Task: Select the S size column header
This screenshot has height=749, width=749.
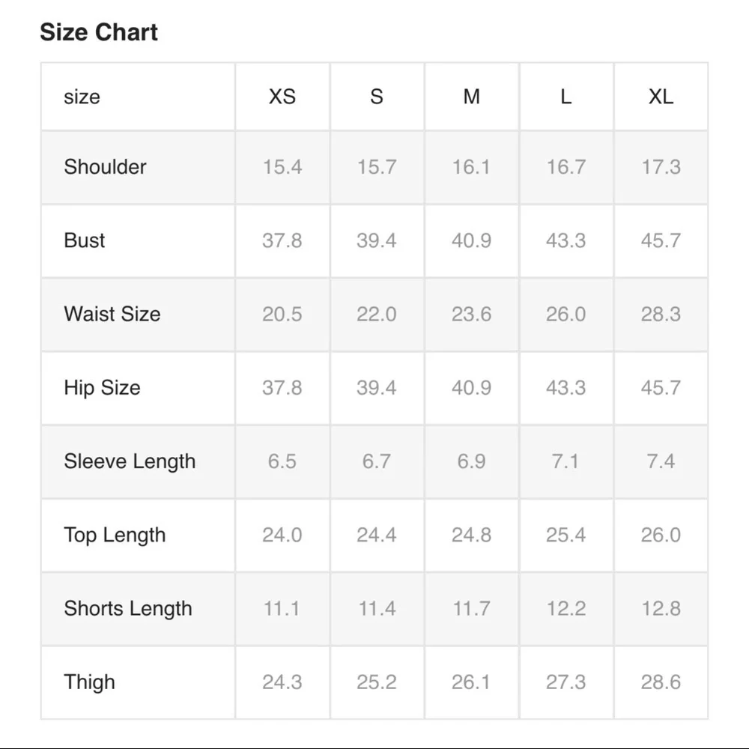Action: 377,97
